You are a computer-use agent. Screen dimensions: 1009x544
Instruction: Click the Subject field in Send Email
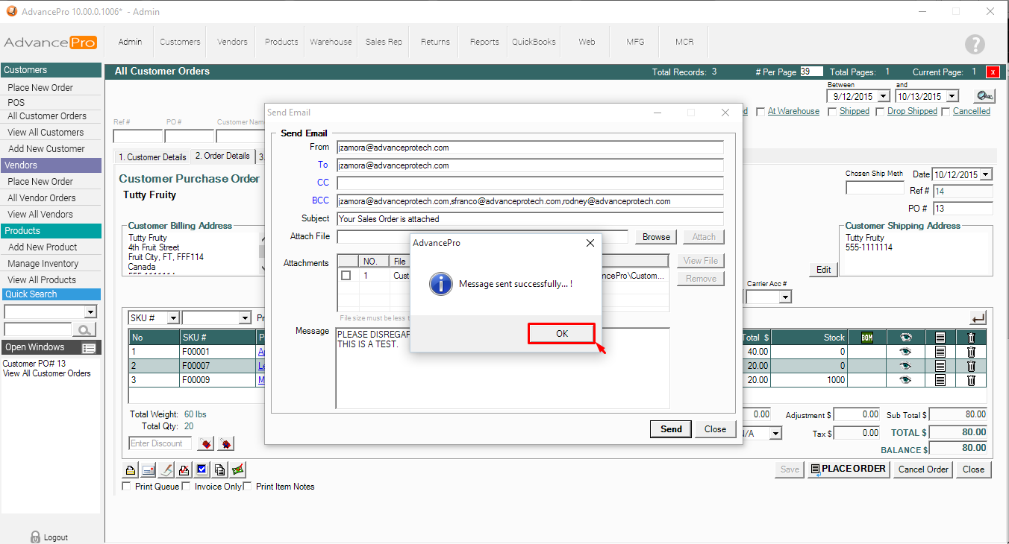coord(530,219)
